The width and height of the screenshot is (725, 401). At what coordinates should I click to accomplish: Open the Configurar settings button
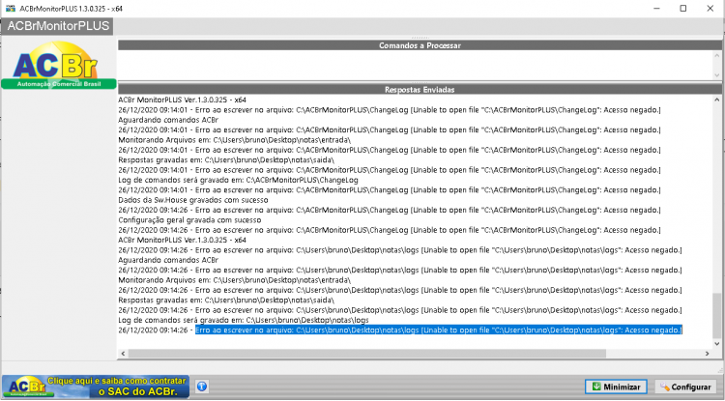[x=685, y=387]
